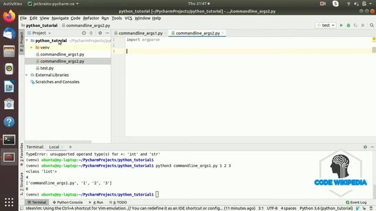376x211 pixels.
Task: Change the 4 spaces indent setting
Action: click(288, 209)
